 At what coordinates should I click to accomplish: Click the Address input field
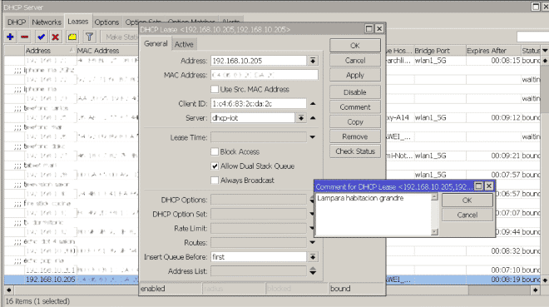259,61
